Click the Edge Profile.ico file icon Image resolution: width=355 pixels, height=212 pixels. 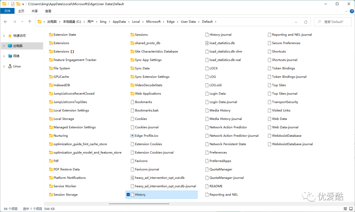click(132, 136)
